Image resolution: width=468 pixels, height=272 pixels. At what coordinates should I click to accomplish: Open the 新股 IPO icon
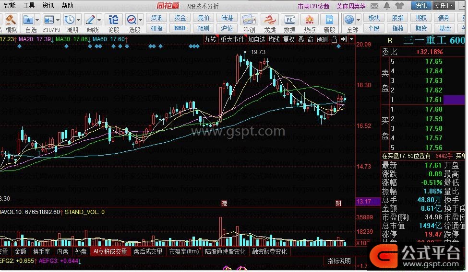[x=329, y=20]
